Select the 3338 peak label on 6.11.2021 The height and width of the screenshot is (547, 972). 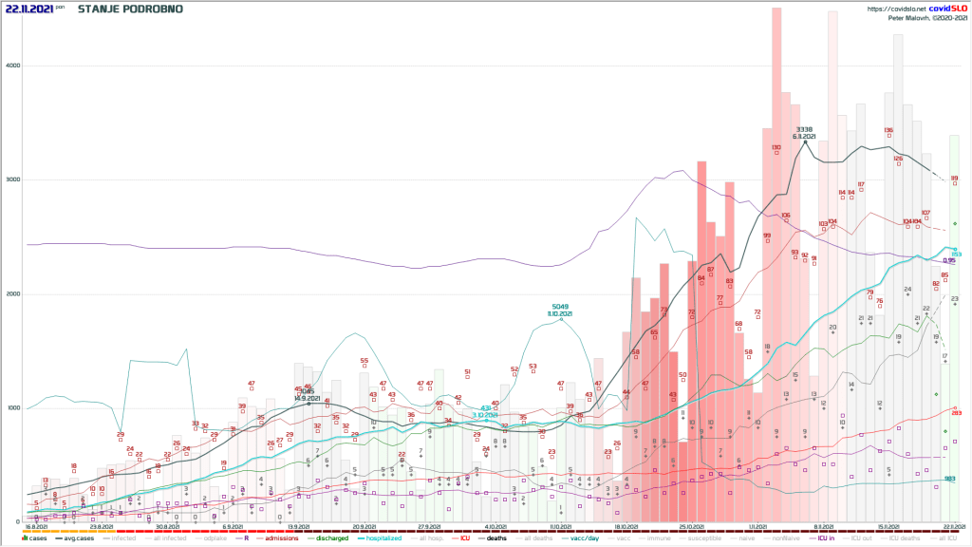pyautogui.click(x=804, y=129)
